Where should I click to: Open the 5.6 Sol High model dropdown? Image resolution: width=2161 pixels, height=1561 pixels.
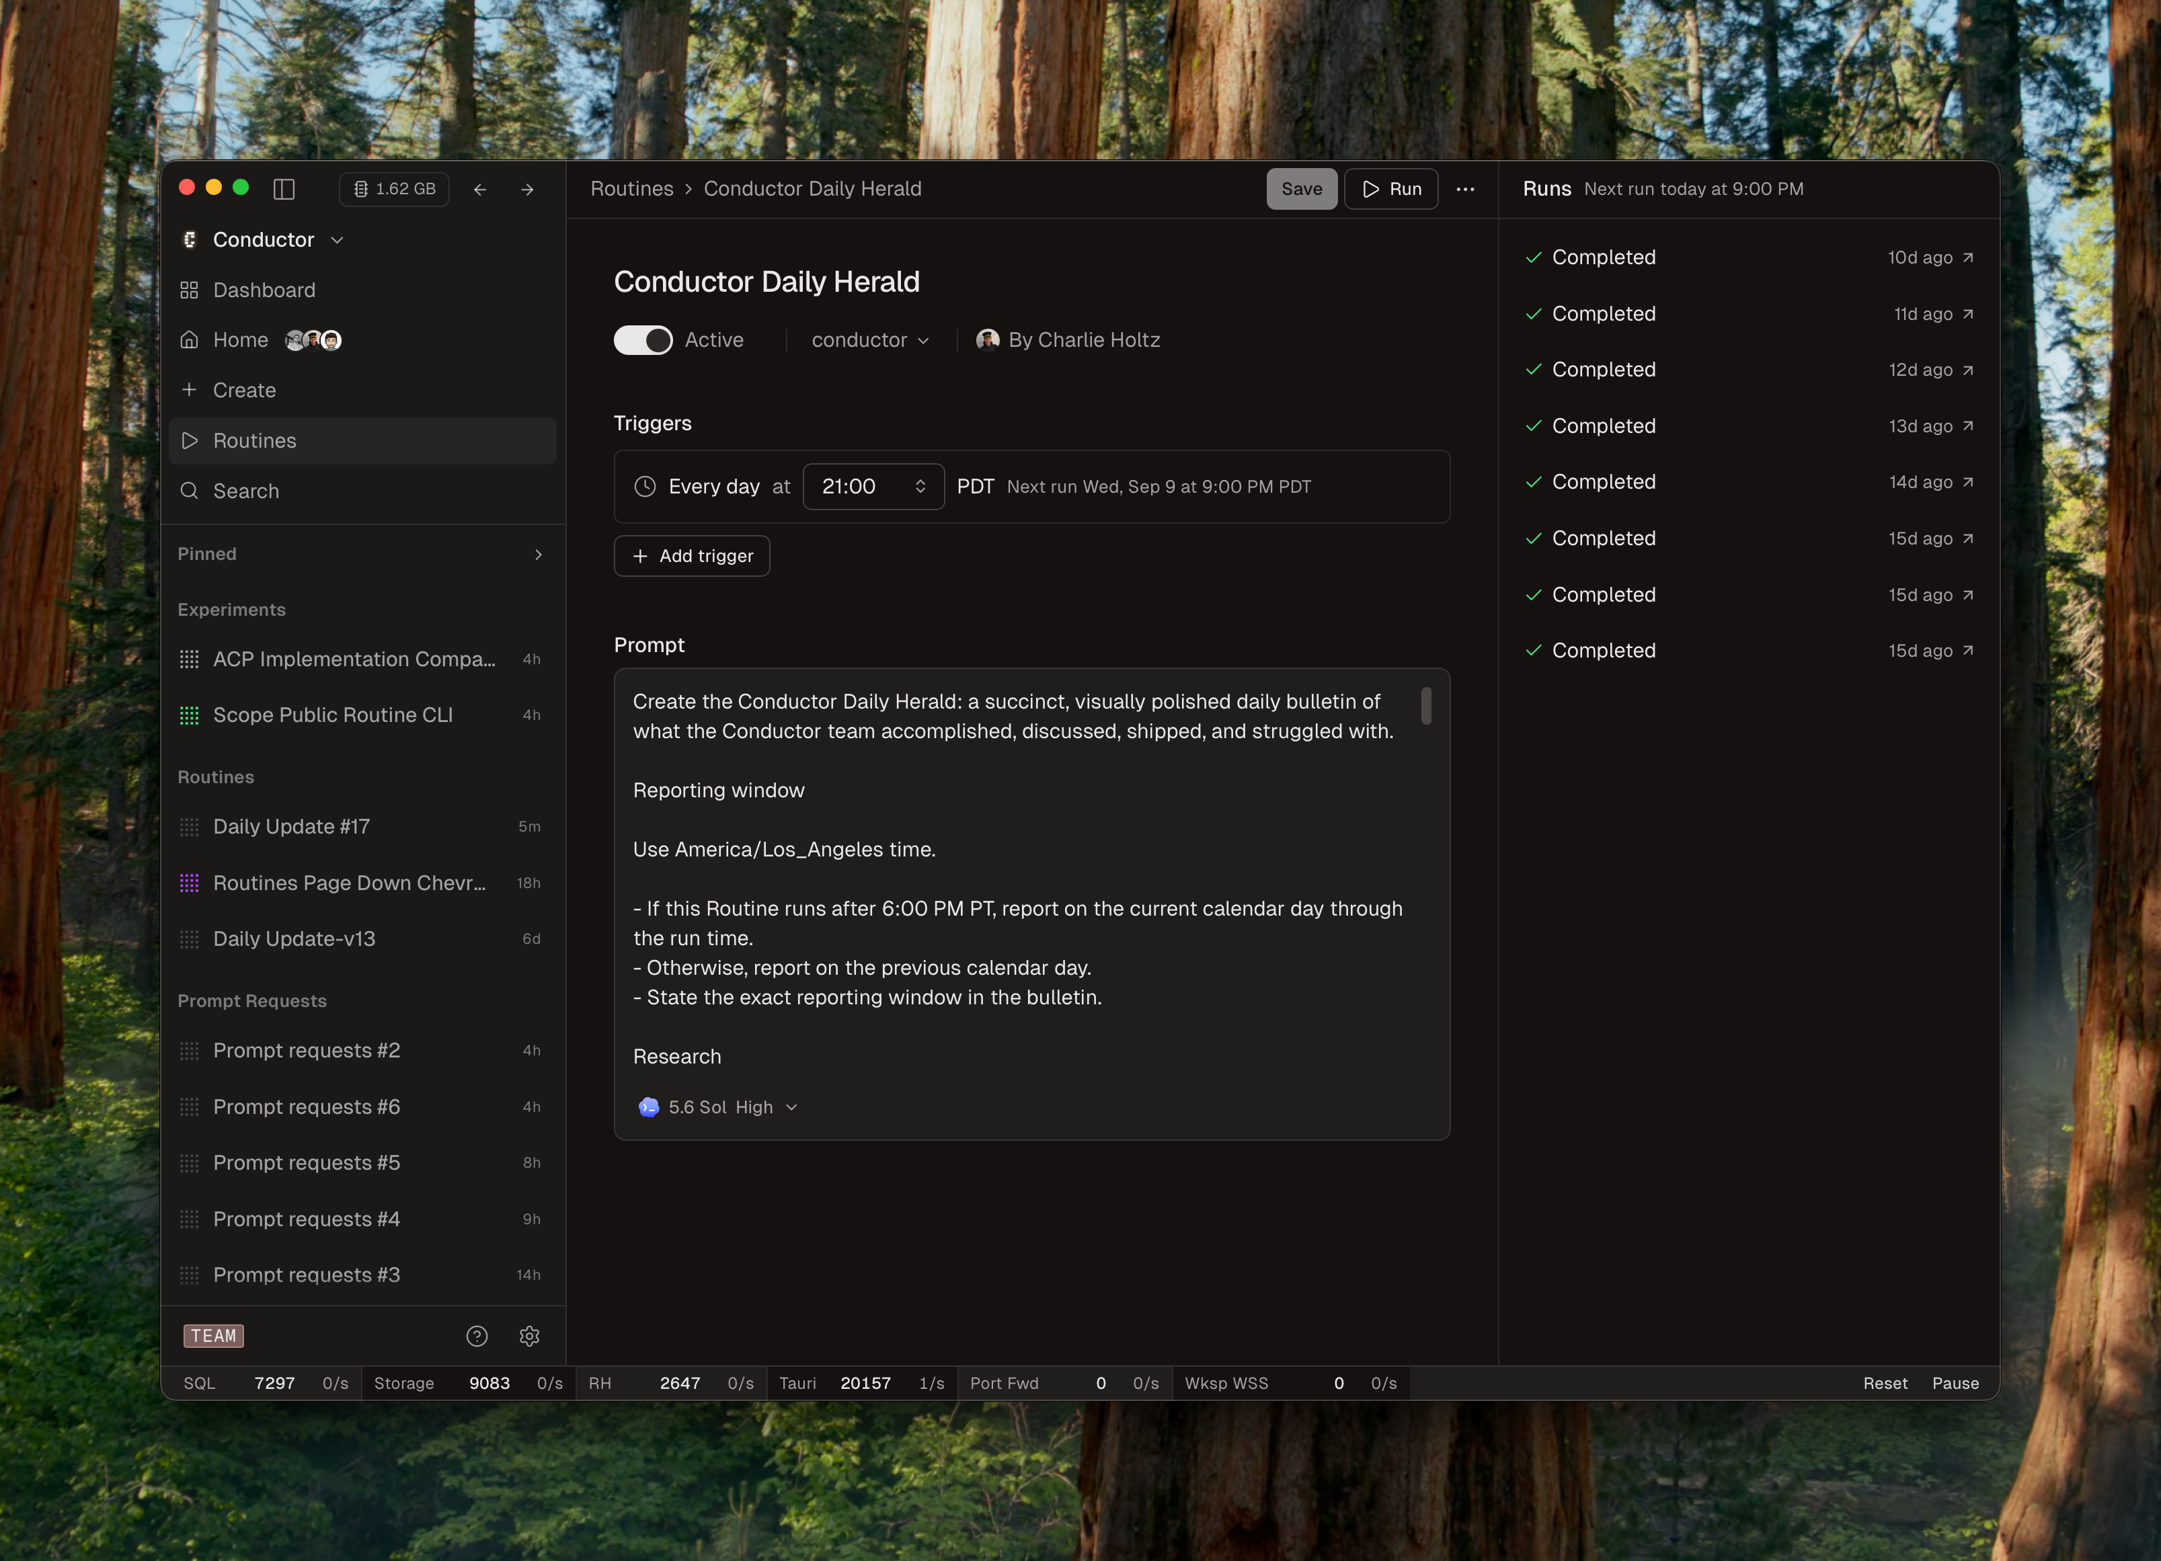[717, 1107]
